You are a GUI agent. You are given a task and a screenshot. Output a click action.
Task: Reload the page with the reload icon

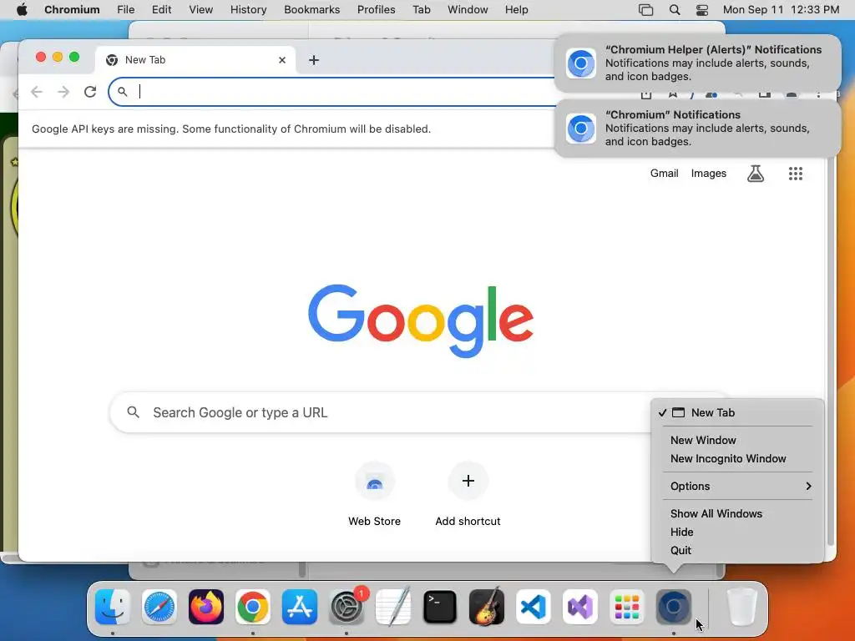pos(90,92)
